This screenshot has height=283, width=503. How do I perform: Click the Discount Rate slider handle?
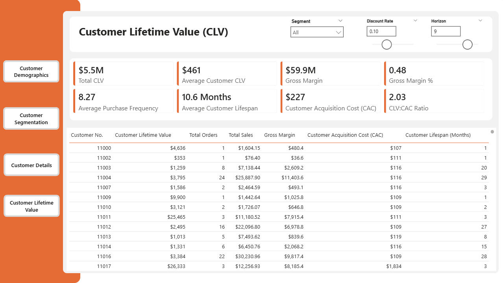(387, 45)
